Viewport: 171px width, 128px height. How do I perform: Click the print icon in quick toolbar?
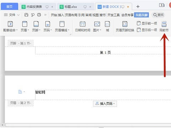39,15
